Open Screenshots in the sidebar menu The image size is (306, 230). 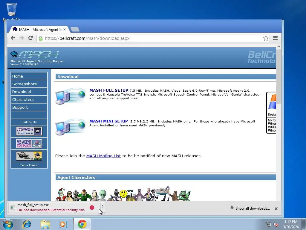point(29,84)
